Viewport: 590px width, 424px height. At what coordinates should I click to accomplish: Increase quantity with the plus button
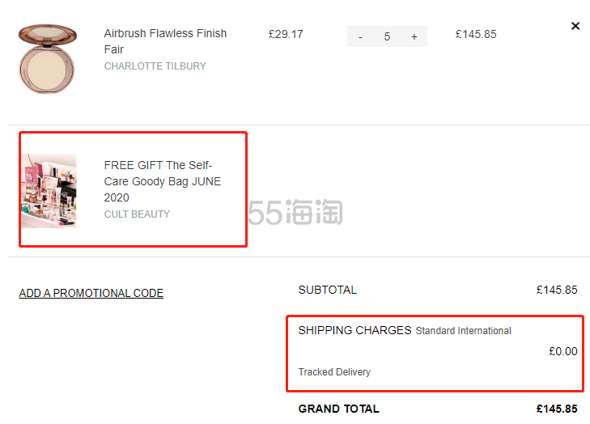click(414, 36)
